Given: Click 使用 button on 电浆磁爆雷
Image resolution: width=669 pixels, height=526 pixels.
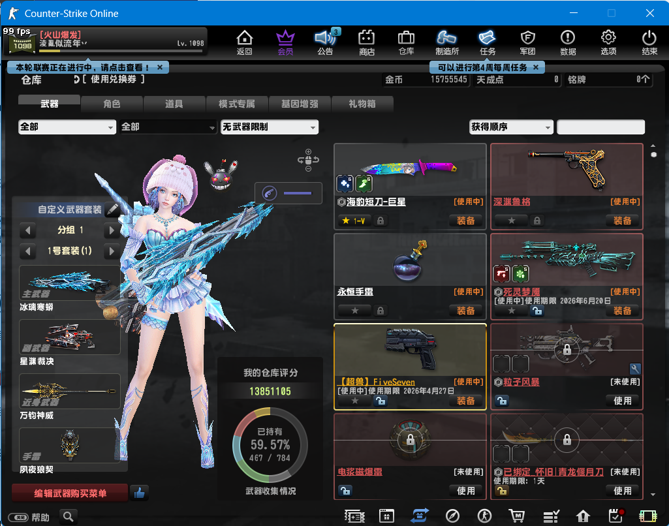Looking at the screenshot, I should coord(465,491).
